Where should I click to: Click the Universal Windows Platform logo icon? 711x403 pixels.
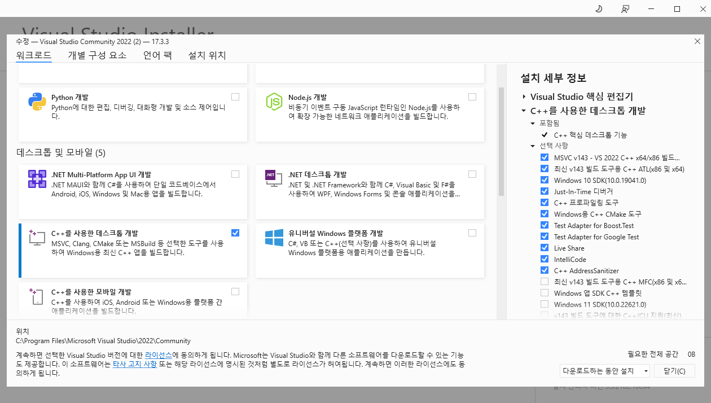tap(274, 238)
